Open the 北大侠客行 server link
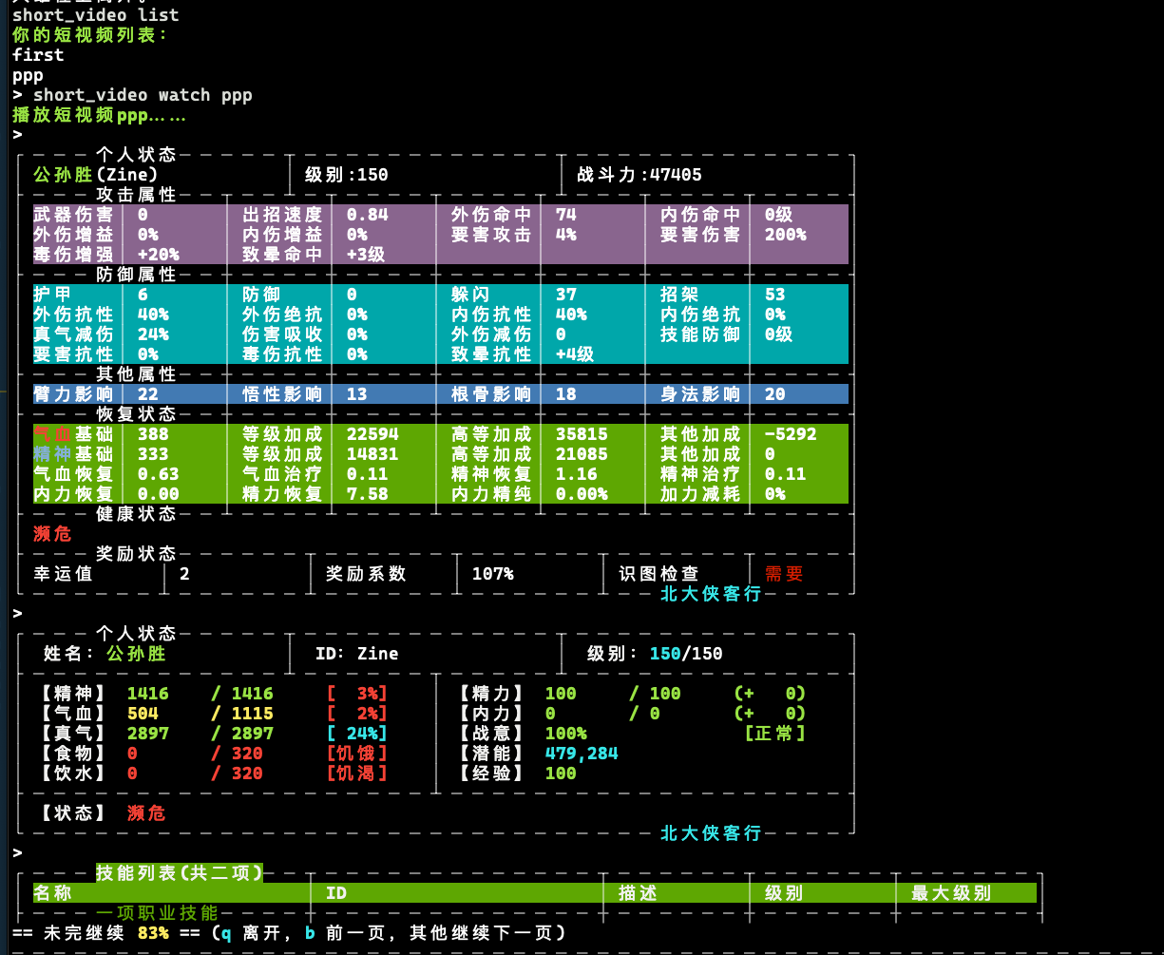 coord(708,593)
